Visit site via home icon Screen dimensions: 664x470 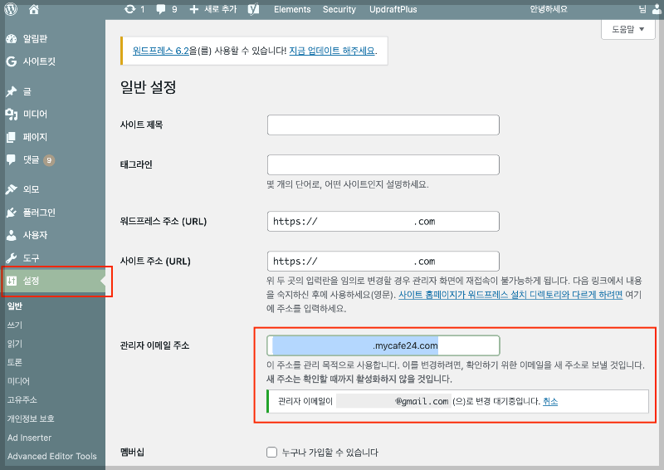coord(34,9)
